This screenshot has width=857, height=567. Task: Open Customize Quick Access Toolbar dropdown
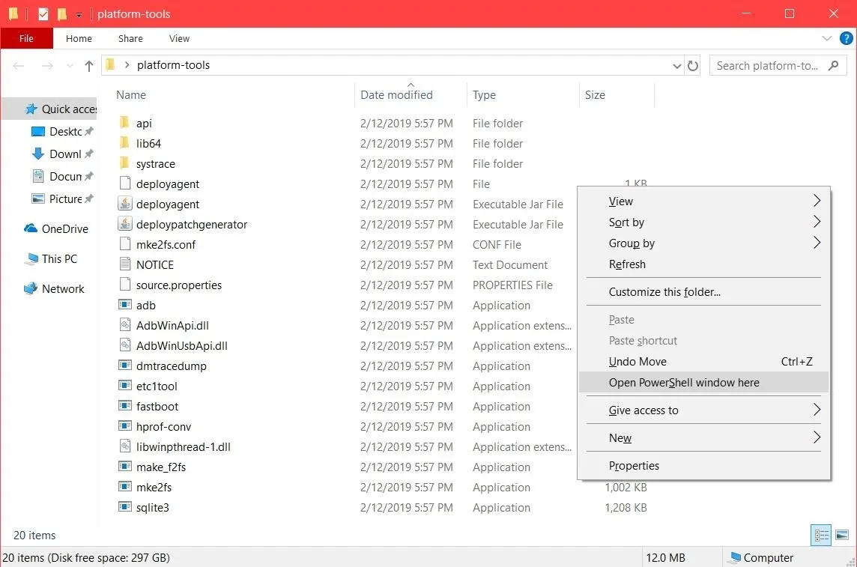pos(79,15)
